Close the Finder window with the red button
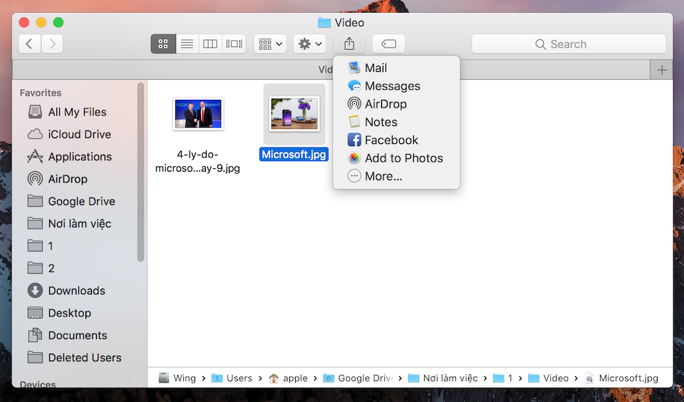The image size is (684, 402). click(24, 22)
